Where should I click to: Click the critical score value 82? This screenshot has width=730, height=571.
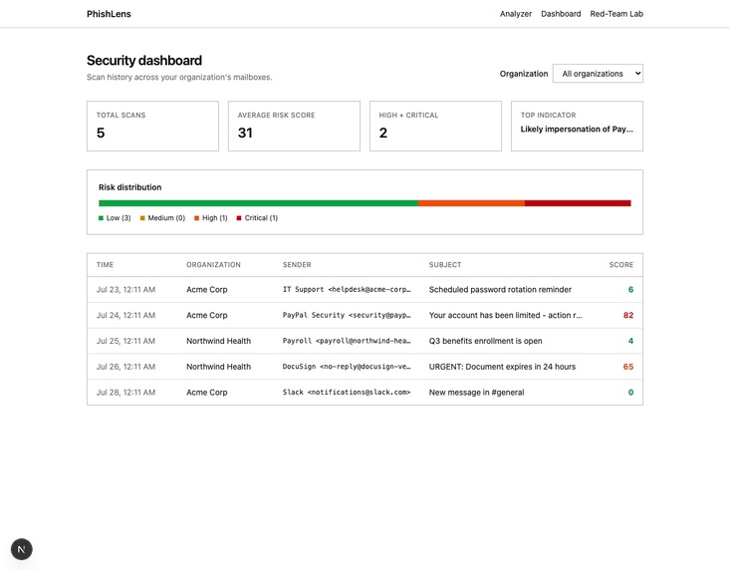pyautogui.click(x=628, y=315)
